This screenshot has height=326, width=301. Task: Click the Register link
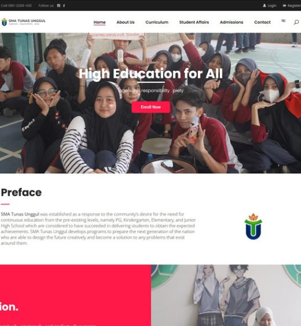[294, 6]
